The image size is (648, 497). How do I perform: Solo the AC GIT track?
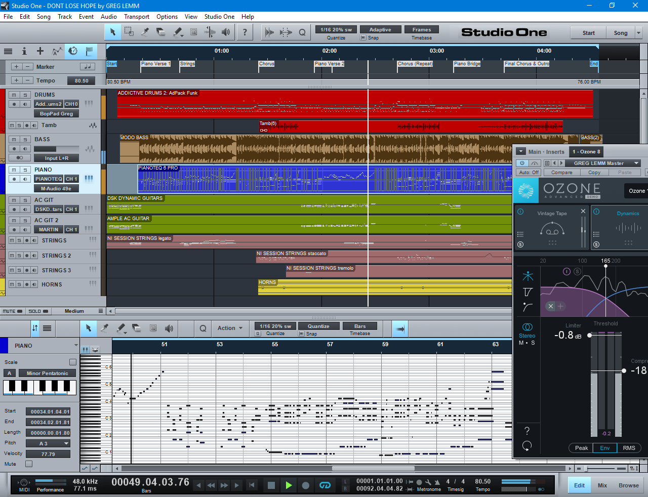pos(25,200)
